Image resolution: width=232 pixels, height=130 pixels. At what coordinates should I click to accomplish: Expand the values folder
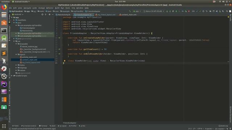(x=16, y=70)
